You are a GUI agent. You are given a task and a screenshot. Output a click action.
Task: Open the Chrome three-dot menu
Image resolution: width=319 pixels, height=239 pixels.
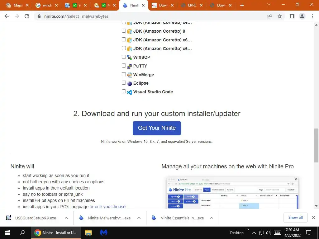tap(312, 16)
